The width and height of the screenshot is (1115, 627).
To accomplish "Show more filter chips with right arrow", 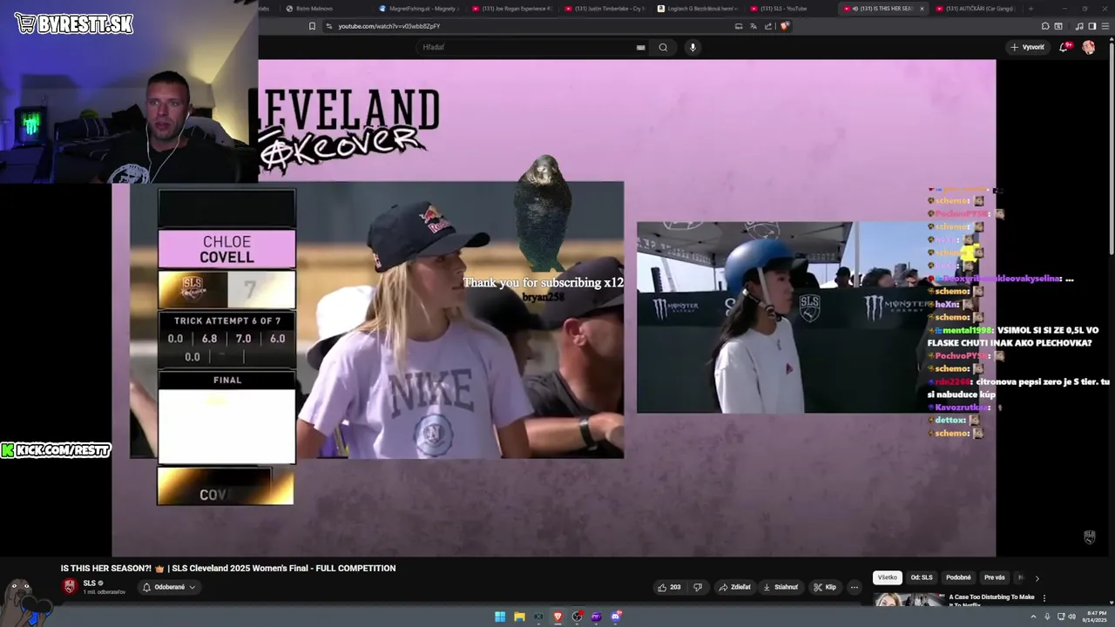I will (1037, 577).
